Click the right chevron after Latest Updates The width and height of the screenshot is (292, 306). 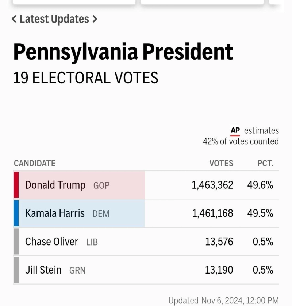coord(95,19)
